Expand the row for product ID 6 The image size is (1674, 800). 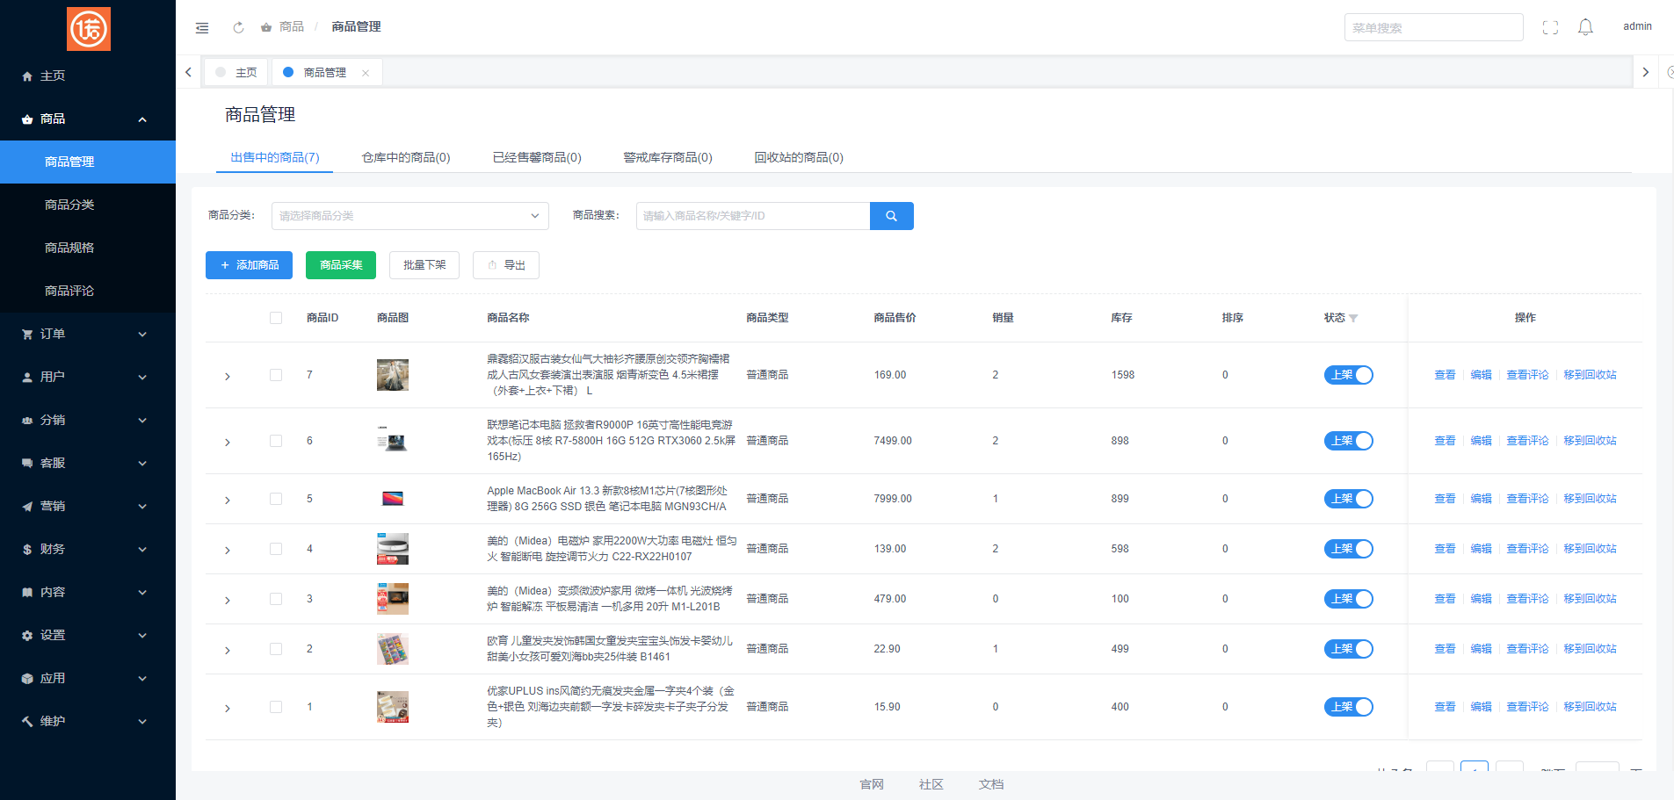click(x=228, y=441)
